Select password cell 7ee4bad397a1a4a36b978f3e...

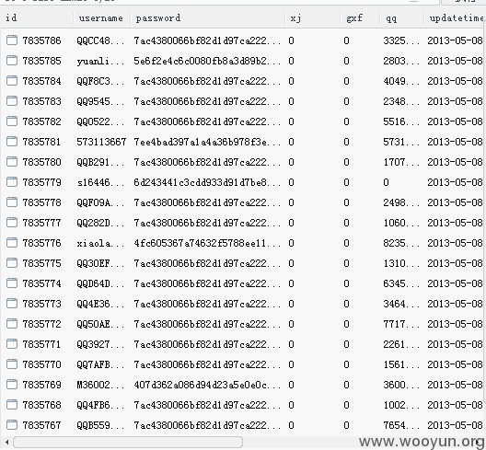point(207,142)
